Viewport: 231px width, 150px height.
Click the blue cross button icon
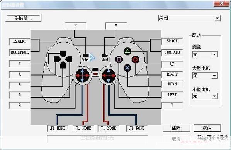point(127,68)
